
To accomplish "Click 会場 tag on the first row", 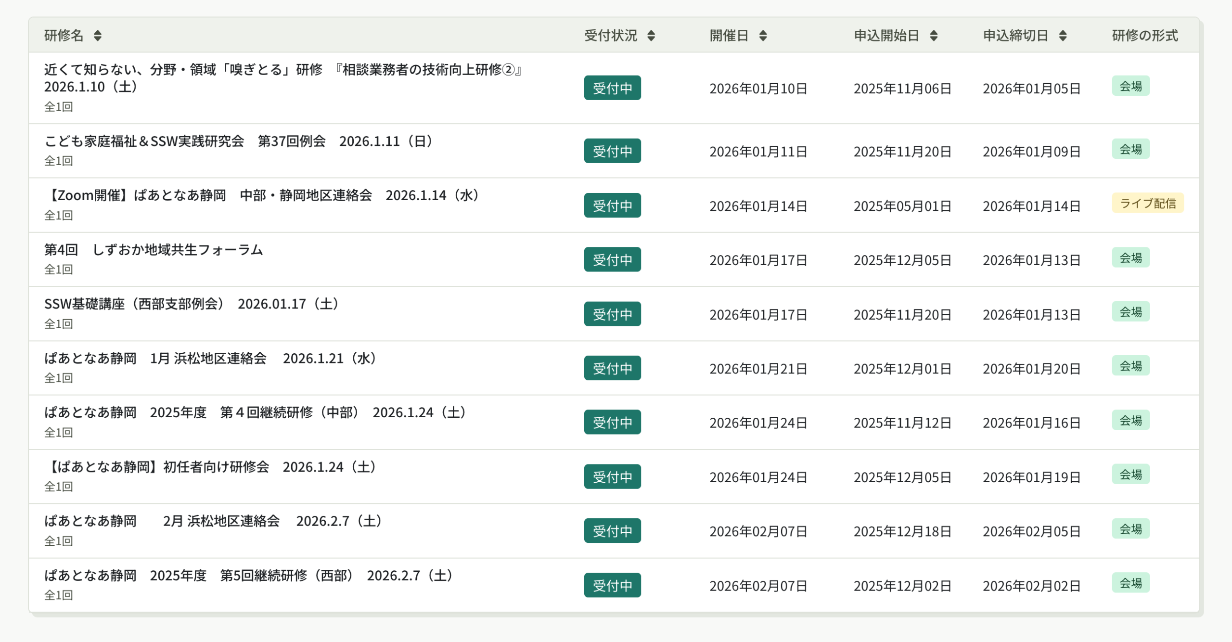I will [1130, 86].
